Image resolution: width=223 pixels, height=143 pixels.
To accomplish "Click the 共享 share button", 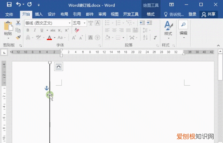I will [x=208, y=15].
